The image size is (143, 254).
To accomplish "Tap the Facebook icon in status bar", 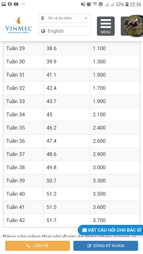I will click(10, 4).
